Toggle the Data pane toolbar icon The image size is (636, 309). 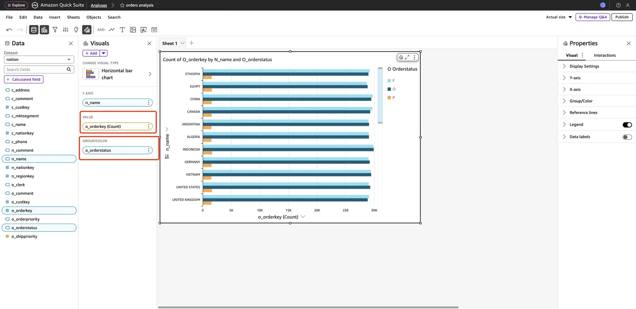(34, 30)
